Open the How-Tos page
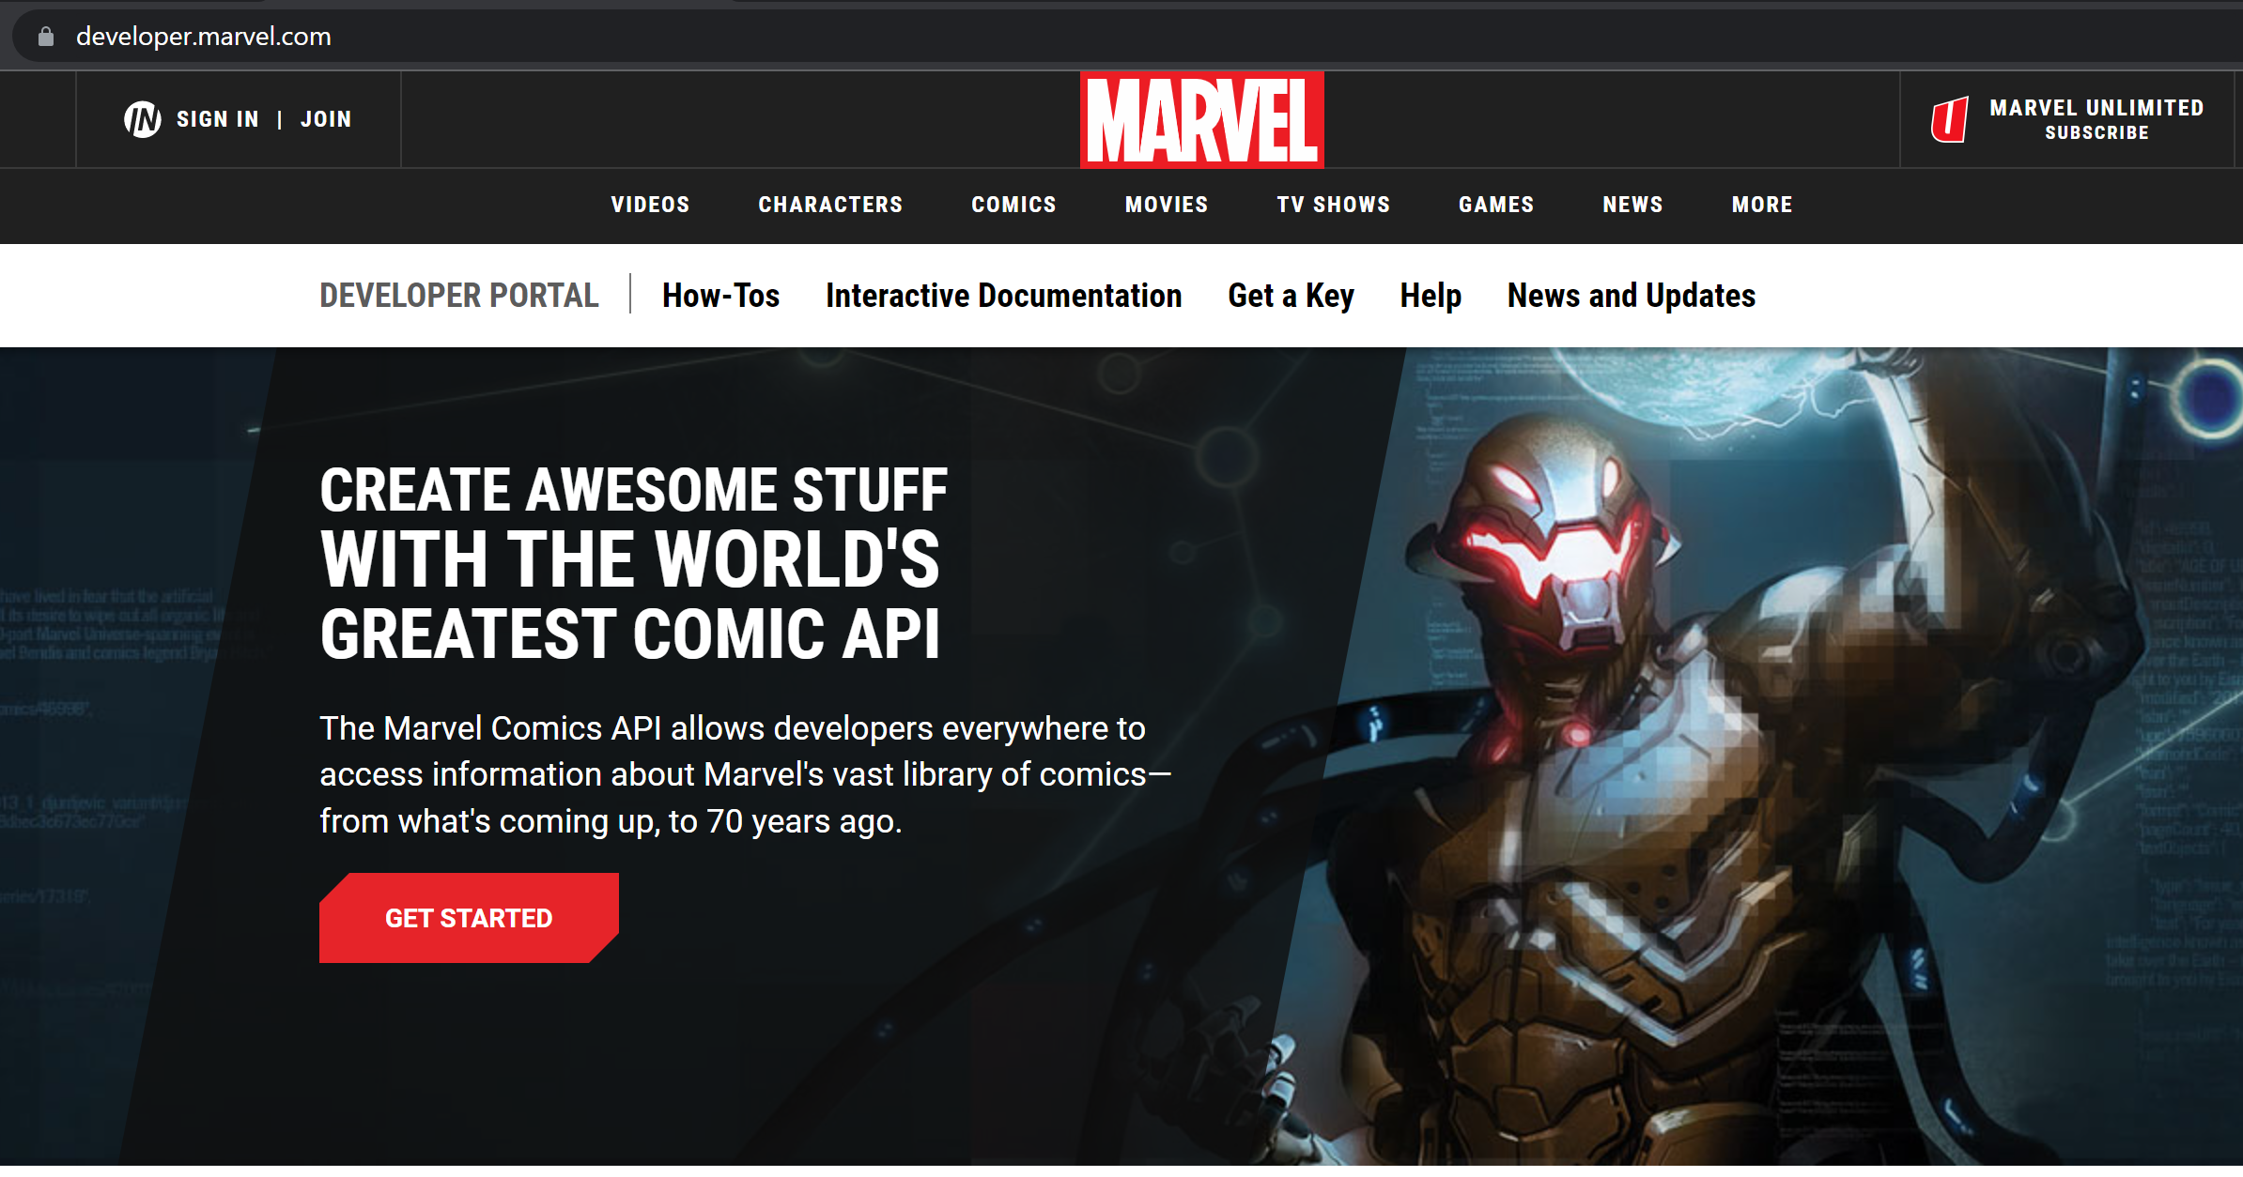2243x1177 pixels. tap(721, 296)
